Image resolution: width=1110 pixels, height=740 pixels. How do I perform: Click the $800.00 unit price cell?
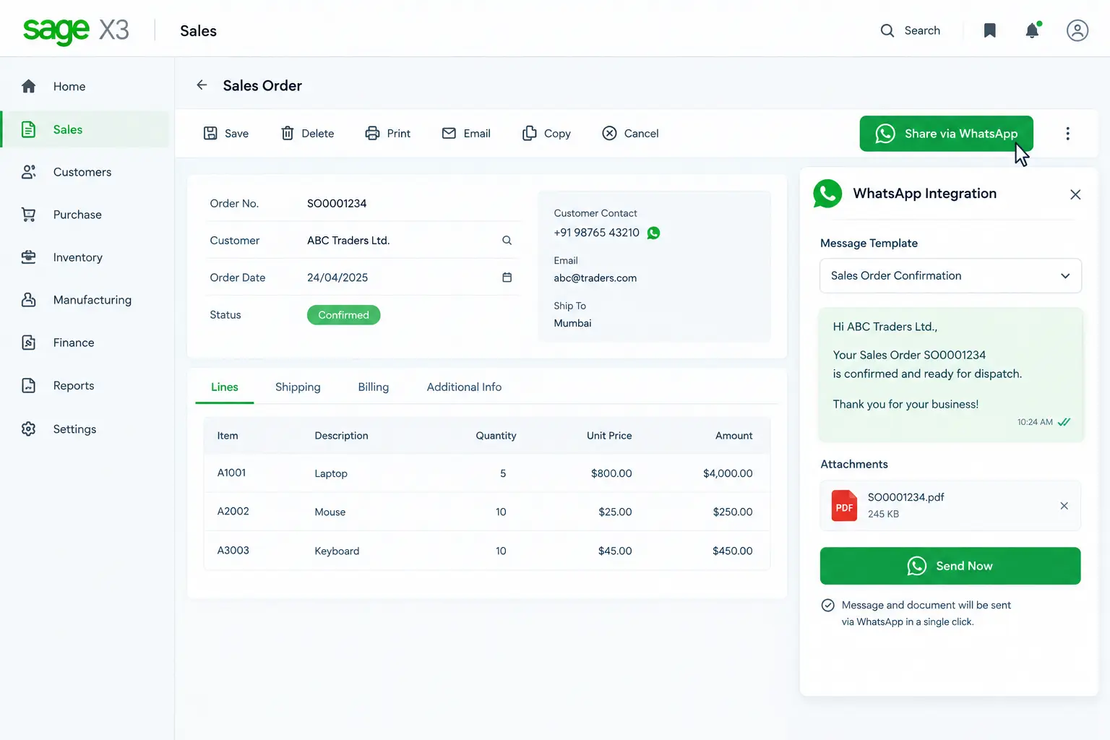[611, 473]
